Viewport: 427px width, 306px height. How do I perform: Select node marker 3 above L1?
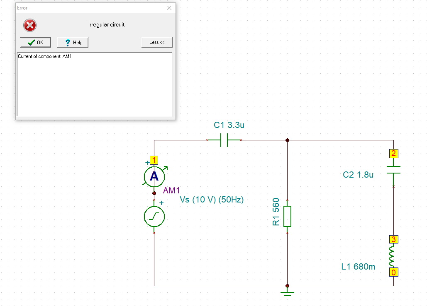point(393,239)
